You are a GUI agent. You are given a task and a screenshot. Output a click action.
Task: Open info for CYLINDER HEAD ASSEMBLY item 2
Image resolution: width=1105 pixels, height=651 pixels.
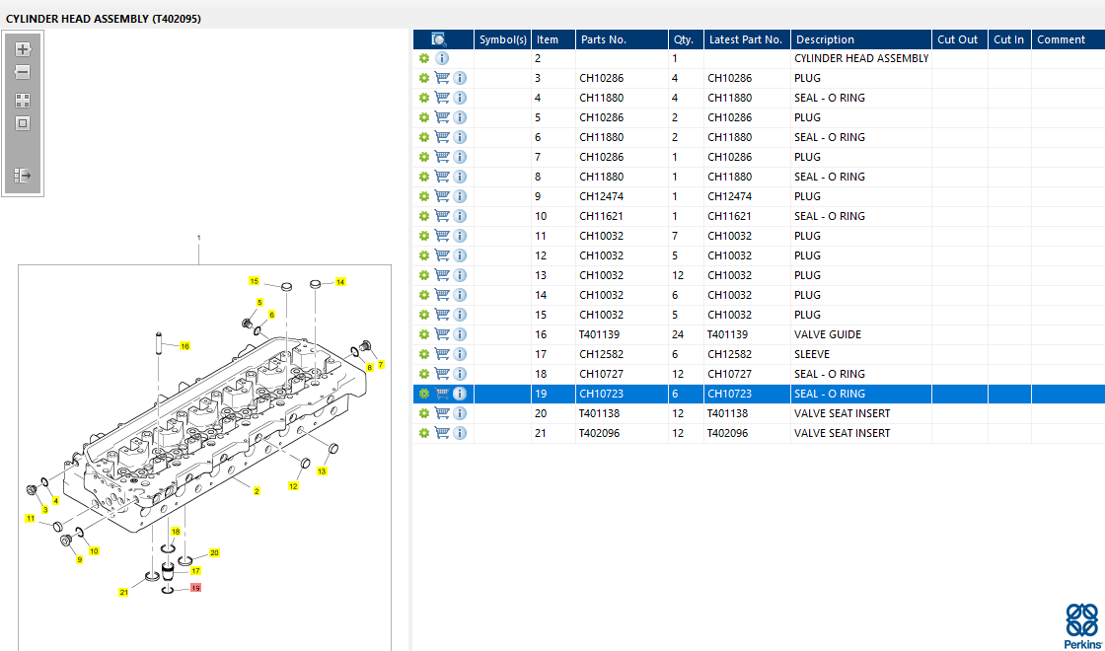click(442, 58)
